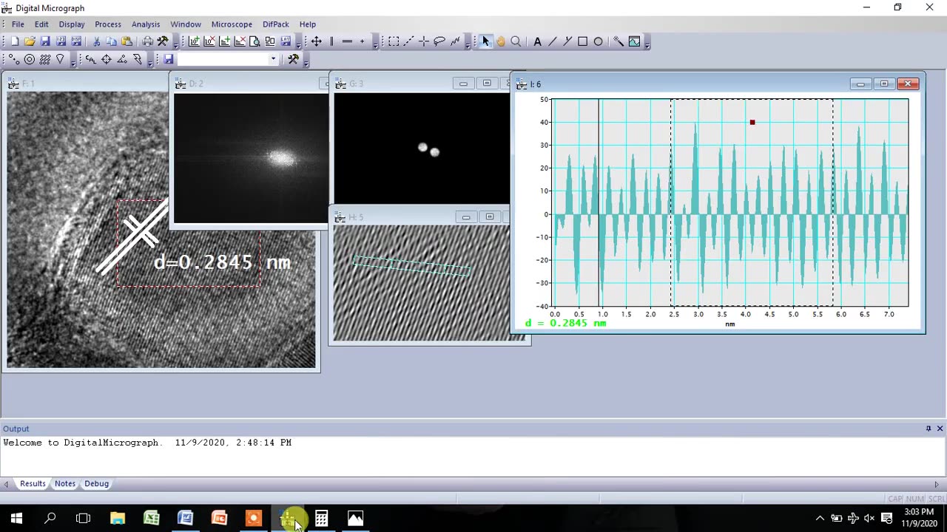Screen dimensions: 947x532
Task: Select the arrow pointer tool
Action: coord(485,41)
